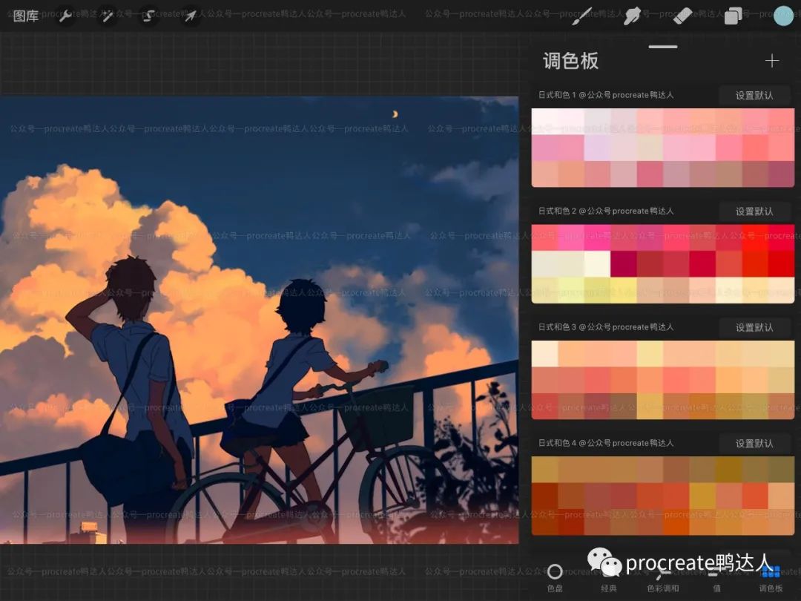Screen dimensions: 801x601
Task: Tap the active color circle
Action: (x=783, y=16)
